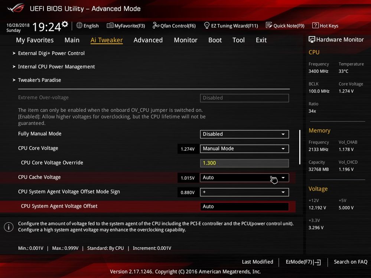
Task: Click CPU temperature 33°C value
Action: pyautogui.click(x=343, y=71)
